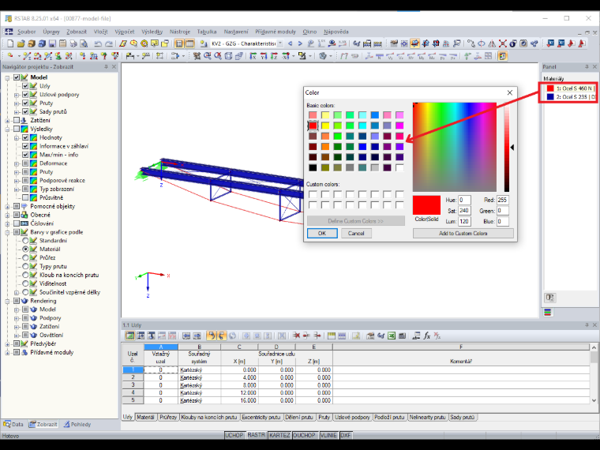The image size is (600, 450).
Task: Click the Excel export icon in table toolbar
Action: [x=392, y=336]
